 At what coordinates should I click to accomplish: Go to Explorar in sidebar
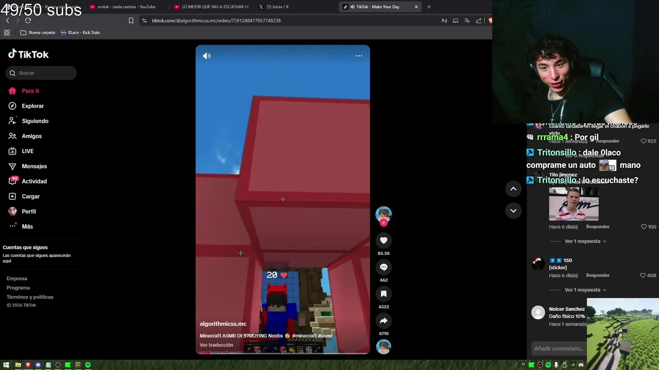click(x=26, y=106)
